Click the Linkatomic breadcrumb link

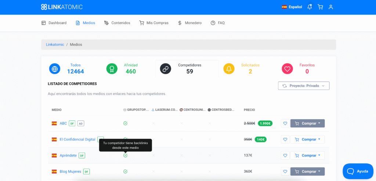point(55,44)
